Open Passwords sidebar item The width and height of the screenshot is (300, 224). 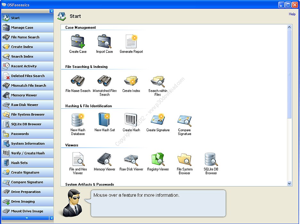[x=28, y=134]
